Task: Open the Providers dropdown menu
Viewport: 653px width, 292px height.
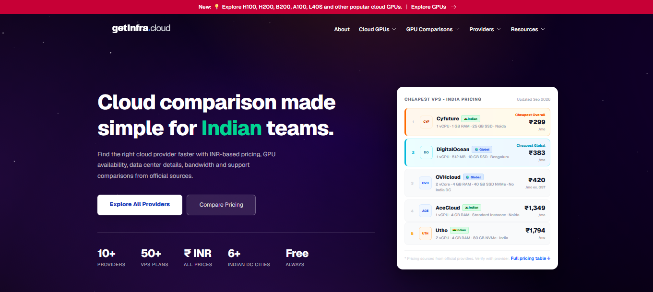Action: (485, 29)
